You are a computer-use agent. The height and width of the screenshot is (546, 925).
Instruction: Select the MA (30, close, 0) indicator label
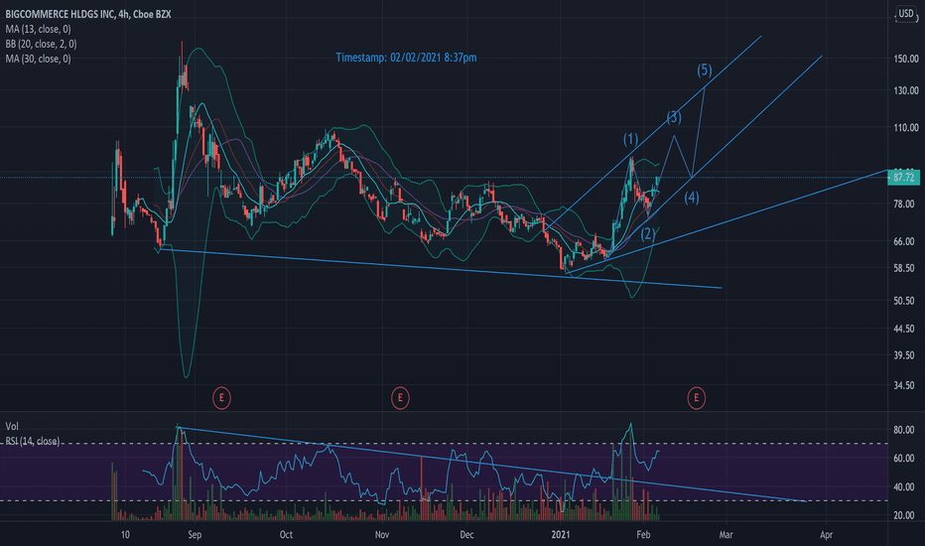(39, 59)
